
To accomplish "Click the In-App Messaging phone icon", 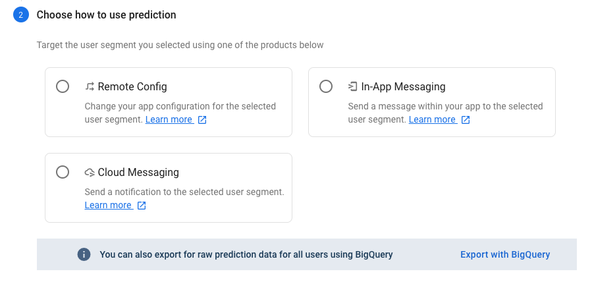I will tap(352, 86).
